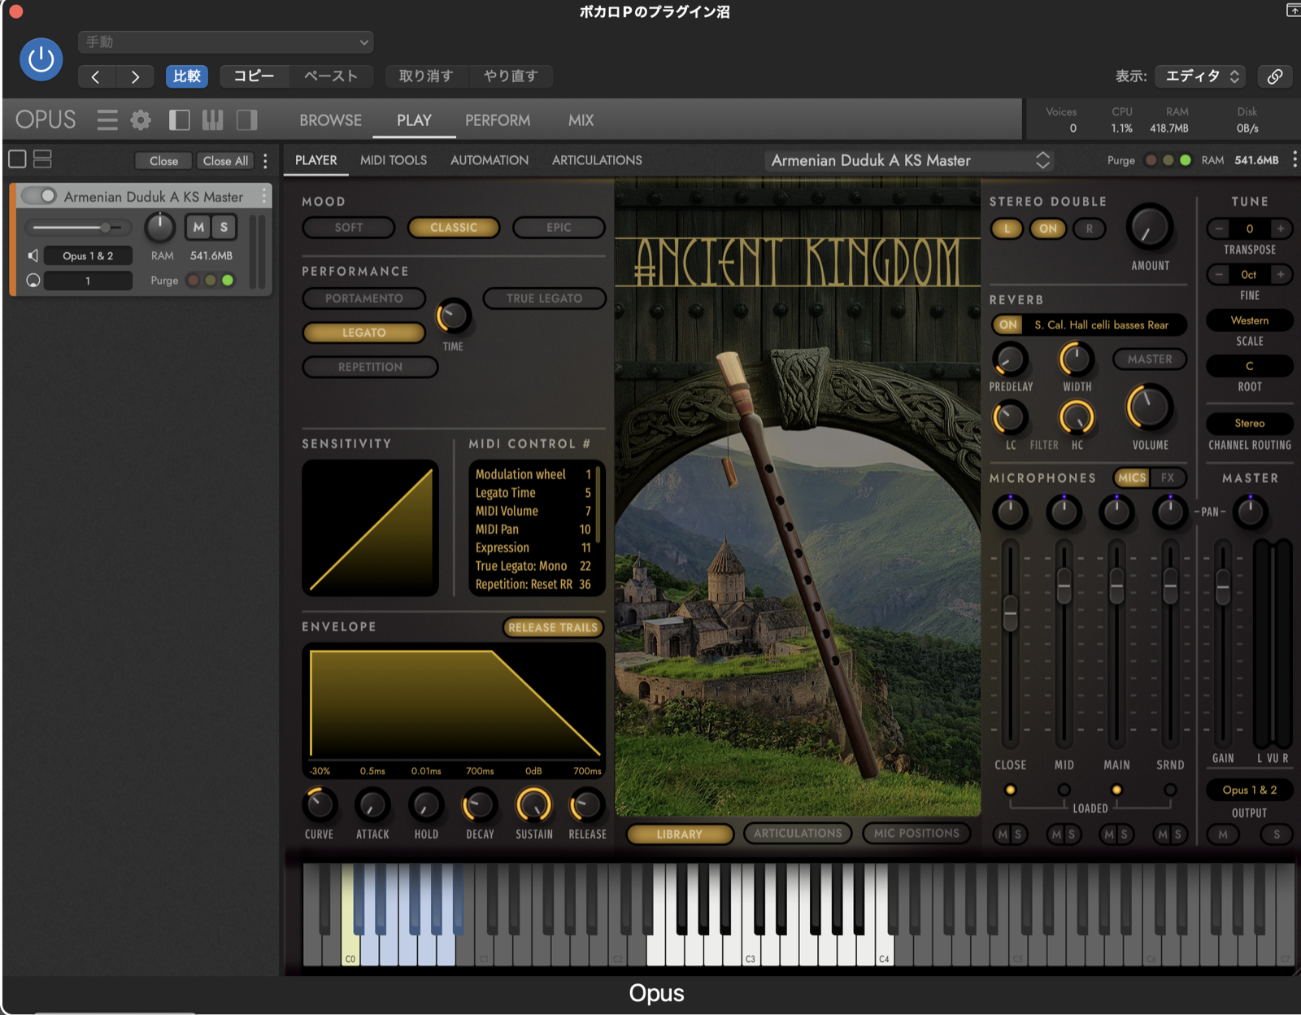Open rack output Opus 1 & 2 dropdown
The height and width of the screenshot is (1015, 1301).
click(x=89, y=255)
